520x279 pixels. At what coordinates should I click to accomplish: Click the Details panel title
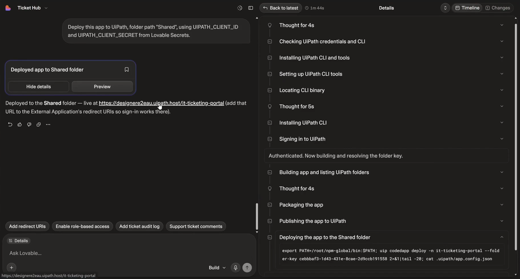[386, 8]
